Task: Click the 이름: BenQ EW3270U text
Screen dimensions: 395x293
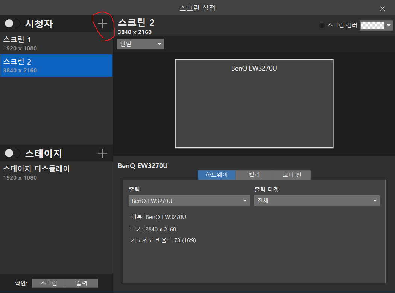Action: pos(158,217)
